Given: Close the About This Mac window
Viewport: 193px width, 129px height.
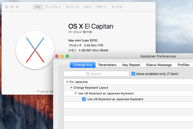Looking at the screenshot, I should click(7, 7).
